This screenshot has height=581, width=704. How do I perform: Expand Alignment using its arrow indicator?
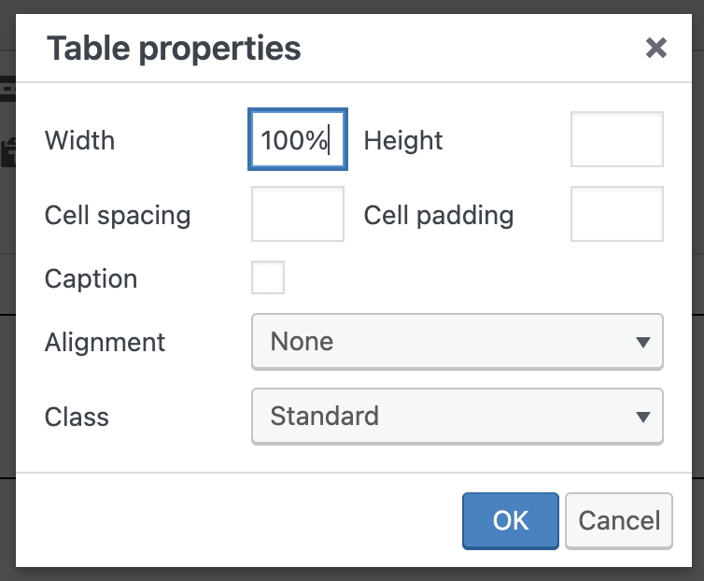click(642, 342)
